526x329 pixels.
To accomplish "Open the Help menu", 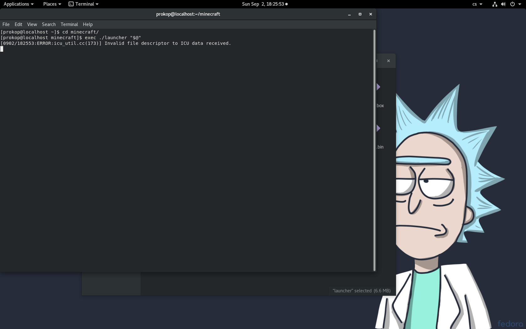I will (x=88, y=24).
